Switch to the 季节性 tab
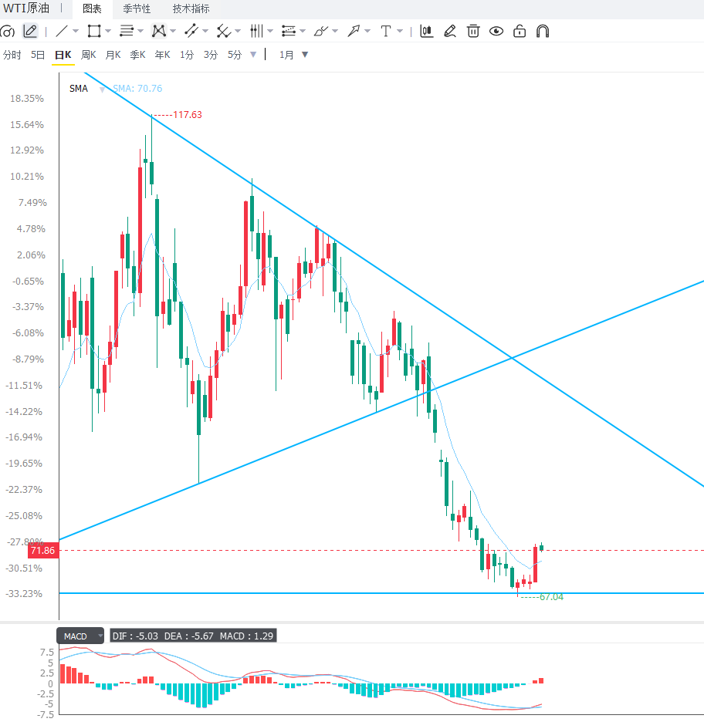 [x=137, y=8]
